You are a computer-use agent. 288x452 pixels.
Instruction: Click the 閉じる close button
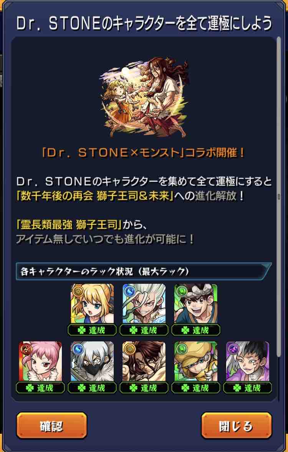tap(237, 426)
